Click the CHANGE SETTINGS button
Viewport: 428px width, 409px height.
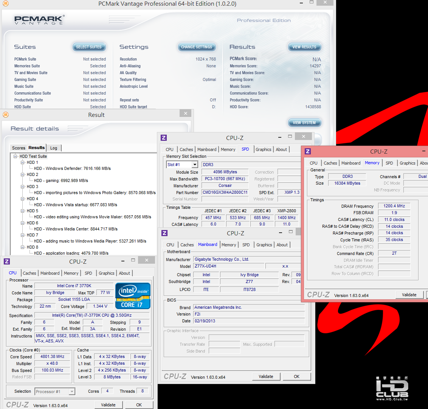click(x=197, y=47)
